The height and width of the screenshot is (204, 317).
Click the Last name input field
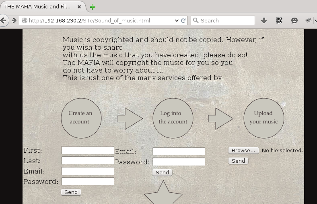88,161
